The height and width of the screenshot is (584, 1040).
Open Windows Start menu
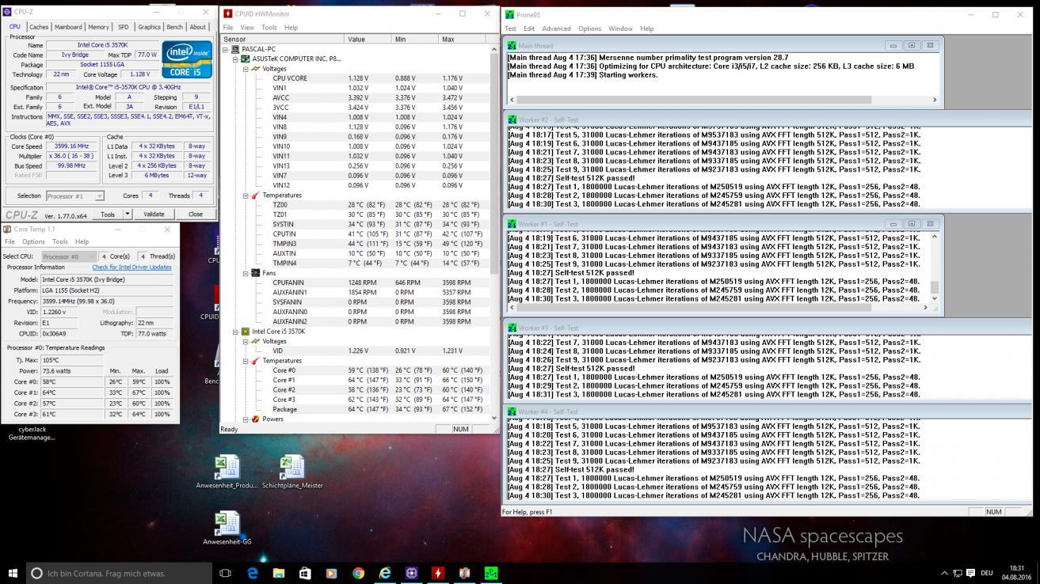(x=13, y=573)
